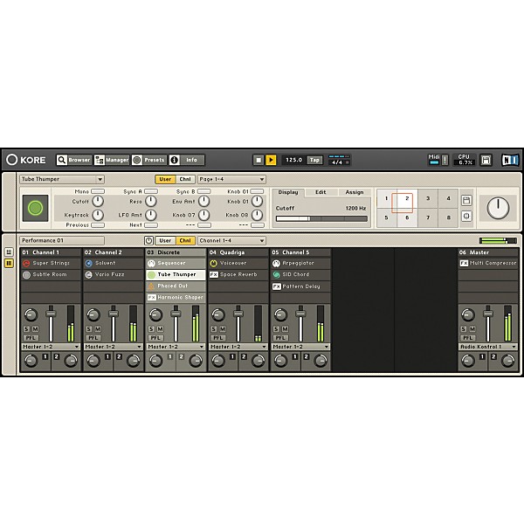
Task: Select Vario Fuzz in Channel 2
Action: pos(114,275)
